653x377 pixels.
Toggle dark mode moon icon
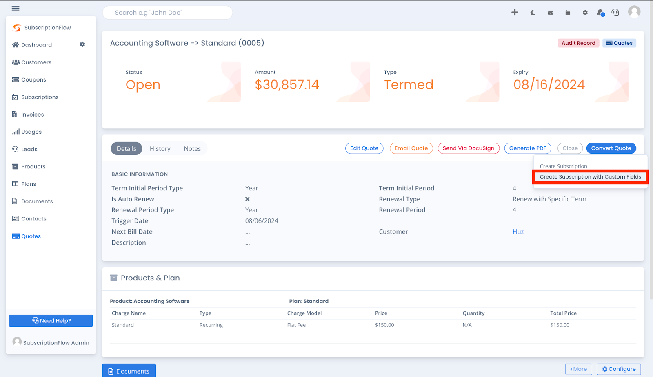tap(533, 13)
